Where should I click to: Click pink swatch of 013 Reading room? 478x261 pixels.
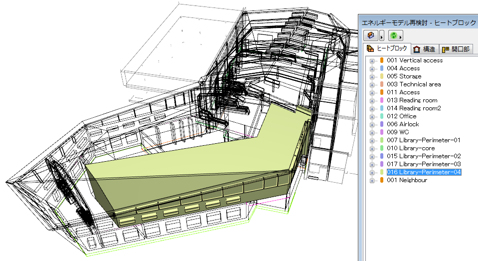click(x=382, y=100)
